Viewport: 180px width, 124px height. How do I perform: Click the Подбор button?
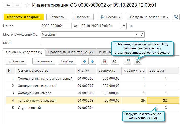click(67, 61)
